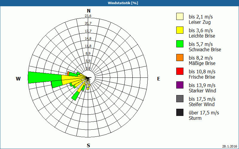Click the 'Leichte Brise' legend label
Screen dimensions: 239x149
tap(202, 36)
